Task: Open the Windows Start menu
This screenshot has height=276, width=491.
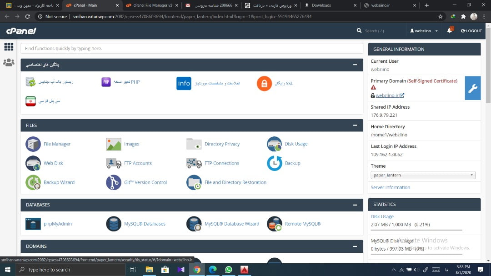Action: tap(8, 270)
